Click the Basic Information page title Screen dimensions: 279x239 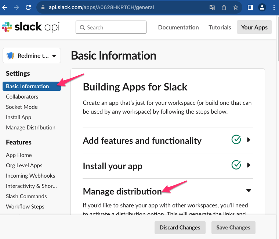[x=113, y=56]
